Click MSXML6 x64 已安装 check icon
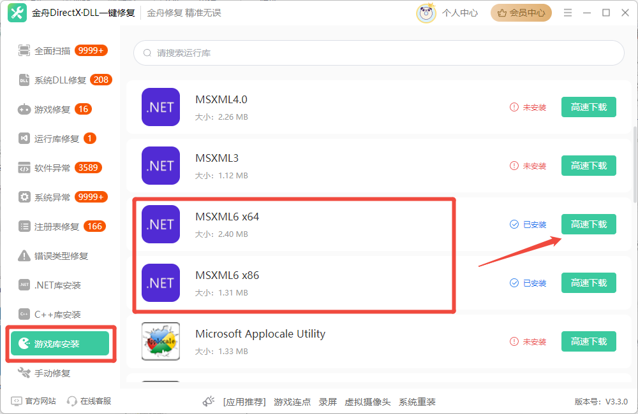638x414 pixels. [x=514, y=224]
